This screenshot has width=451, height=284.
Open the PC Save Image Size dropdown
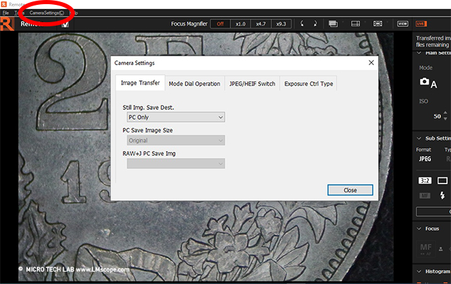pyautogui.click(x=176, y=141)
